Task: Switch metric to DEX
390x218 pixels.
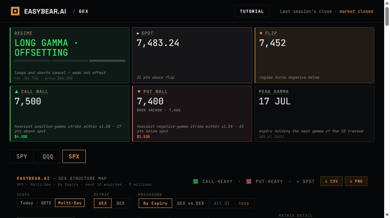Action: click(121, 203)
